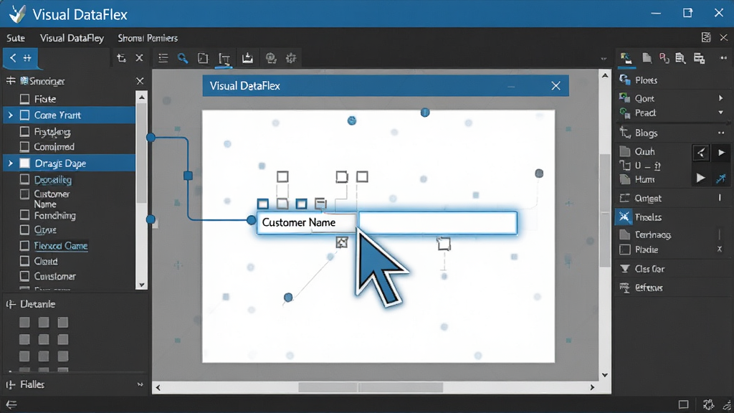The width and height of the screenshot is (734, 413).
Task: Collapse the Dietanile section
Action: click(x=10, y=304)
